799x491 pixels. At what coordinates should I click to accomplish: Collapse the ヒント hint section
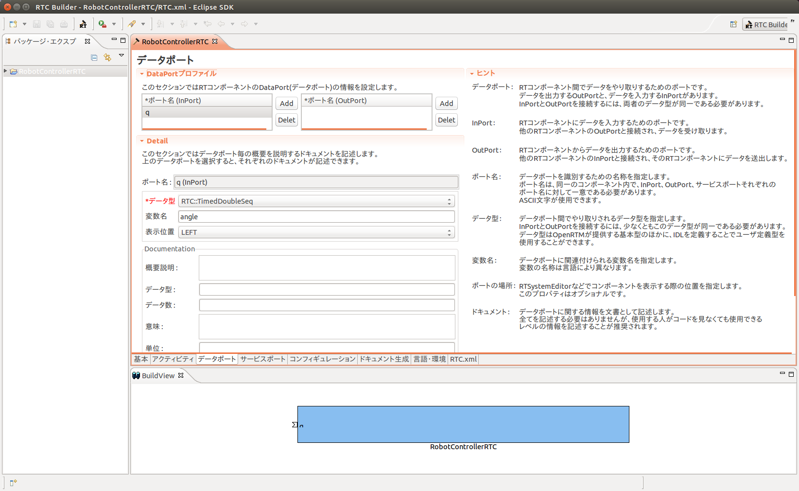pos(472,73)
